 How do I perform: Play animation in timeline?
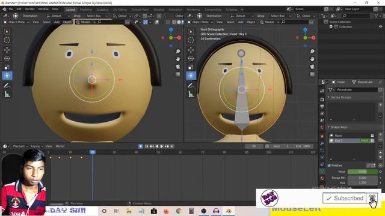click(x=162, y=146)
